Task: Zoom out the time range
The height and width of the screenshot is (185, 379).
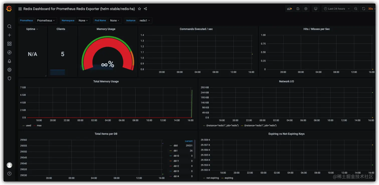Action: click(x=356, y=9)
